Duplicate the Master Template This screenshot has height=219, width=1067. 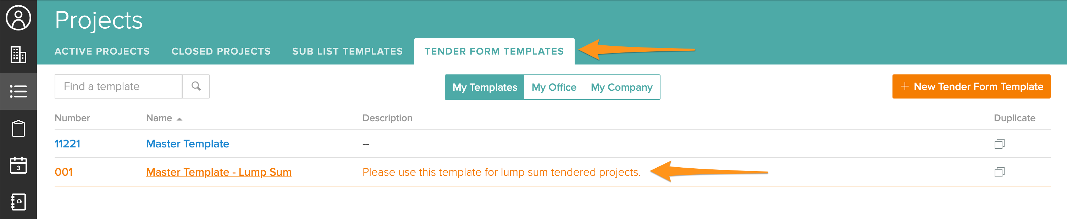click(x=1001, y=144)
